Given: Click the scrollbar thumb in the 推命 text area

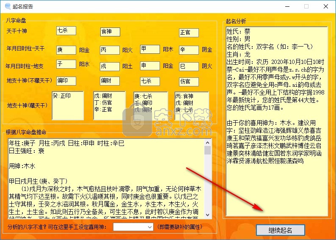Looking at the screenshot, I should click(x=207, y=150).
